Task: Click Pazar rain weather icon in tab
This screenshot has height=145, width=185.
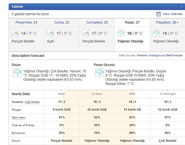Action: (x=121, y=34)
